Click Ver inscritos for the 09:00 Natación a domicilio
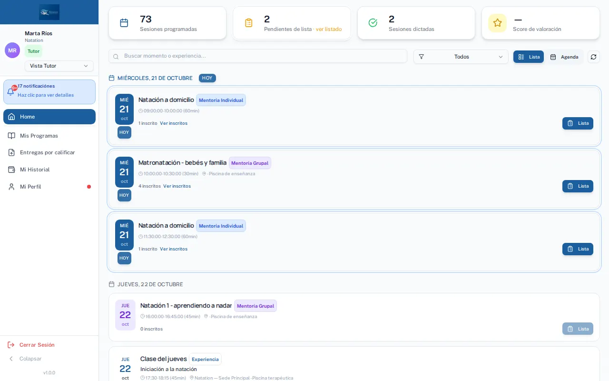Viewport: 609px width, 381px height. coord(174,123)
